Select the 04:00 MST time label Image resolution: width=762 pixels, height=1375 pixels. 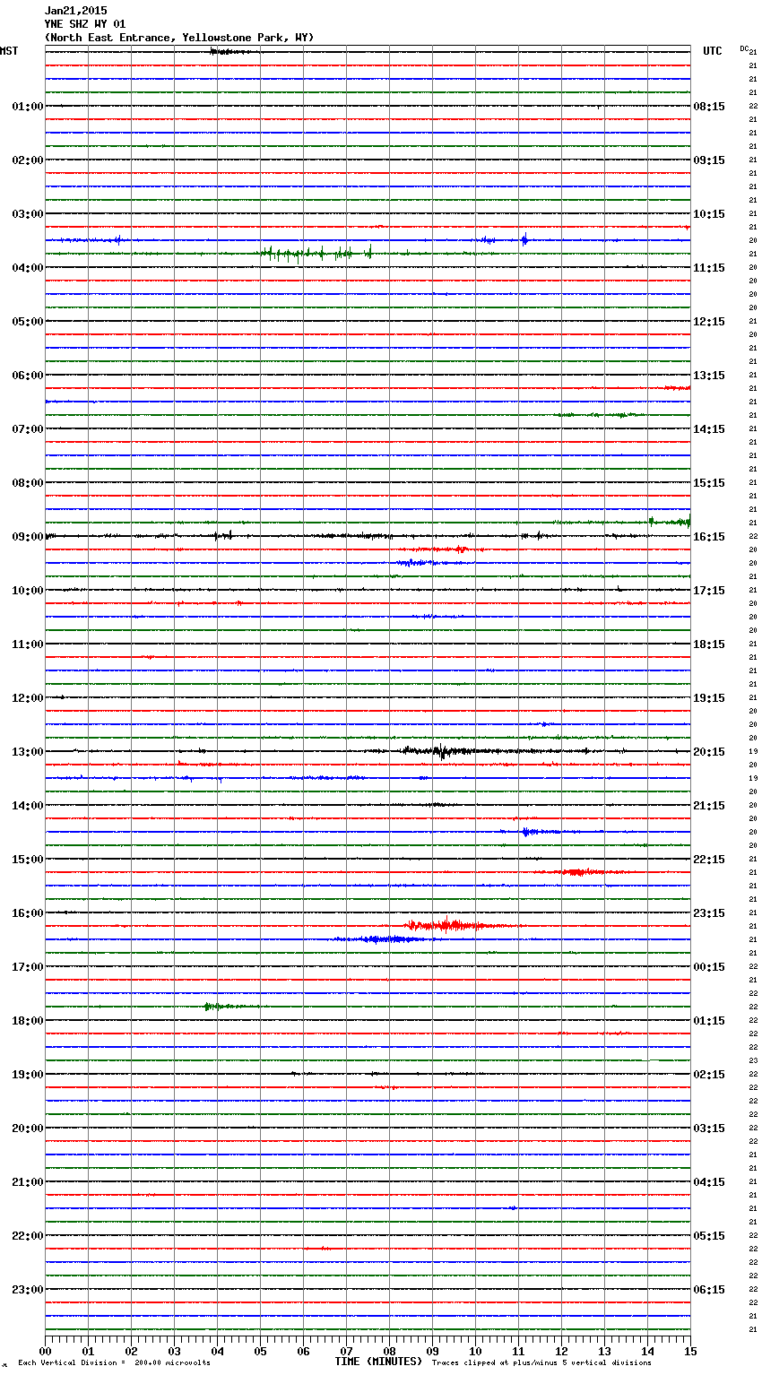click(x=28, y=268)
